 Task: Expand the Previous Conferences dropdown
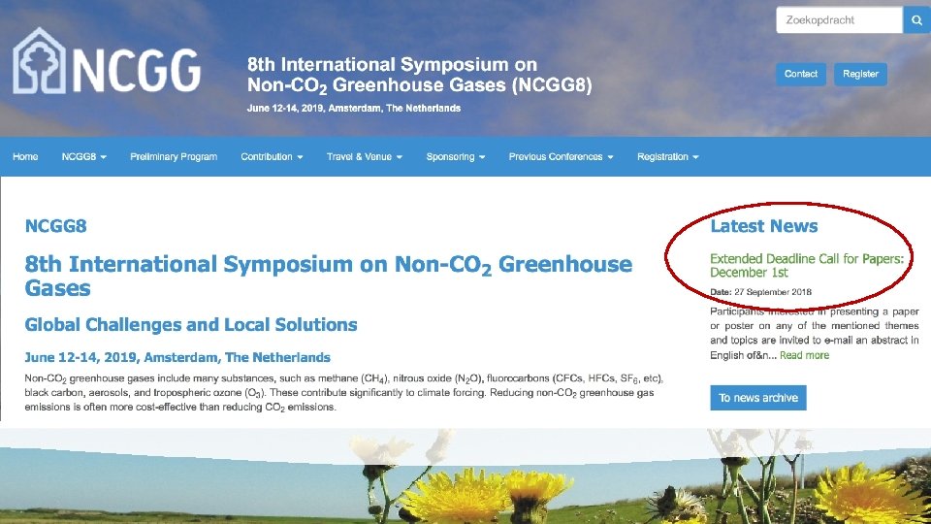562,157
